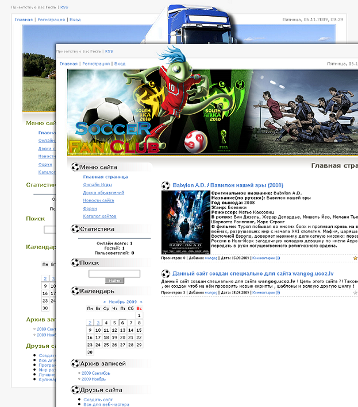Viewport: 358px width, 407px height.
Task: Open Вход link in the front page navigation
Action: coord(120,64)
